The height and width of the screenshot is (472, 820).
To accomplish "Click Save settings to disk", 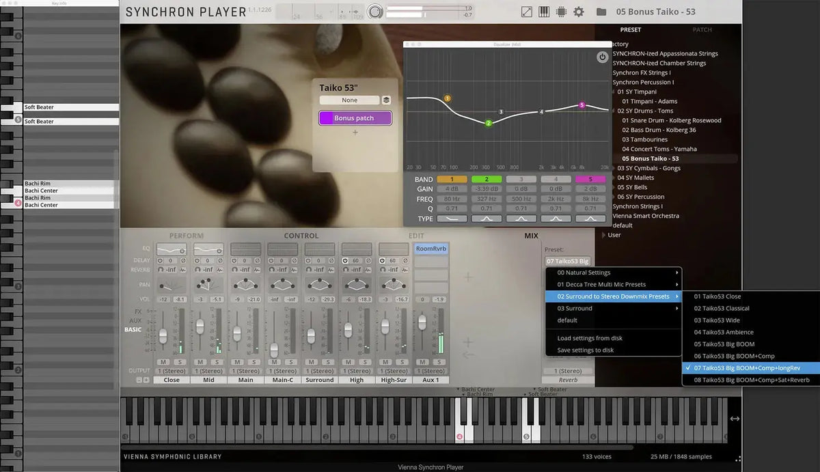I will click(586, 350).
